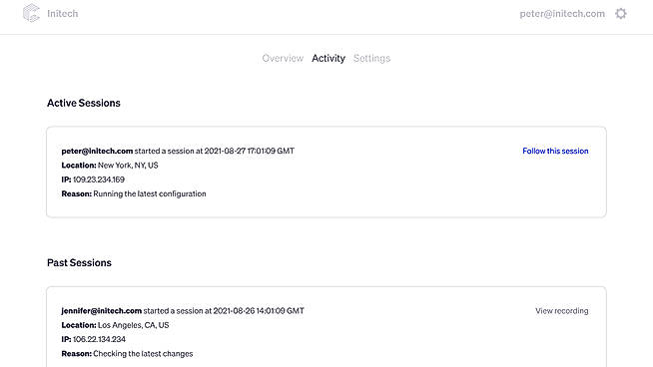Image resolution: width=653 pixels, height=367 pixels.
Task: Click jennifer@initech.com in past session
Action: 101,311
